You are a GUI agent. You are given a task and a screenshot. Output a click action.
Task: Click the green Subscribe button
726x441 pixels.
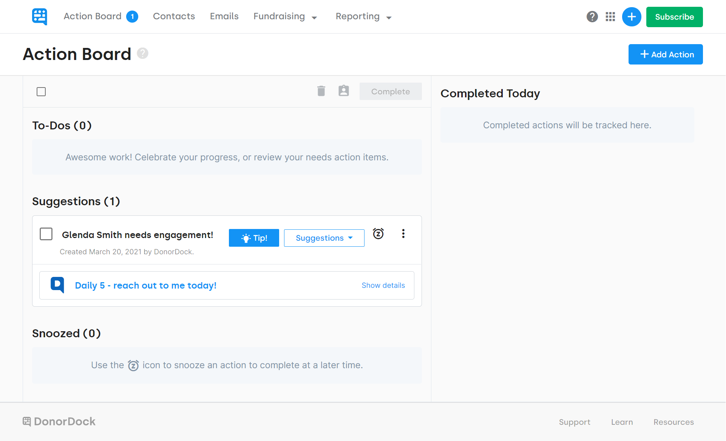[674, 17]
